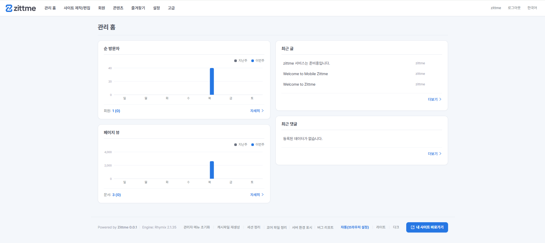The image size is (545, 243).
Task: Toggle 이번주 legend dot in 순 방문자 chart
Action: 252,61
